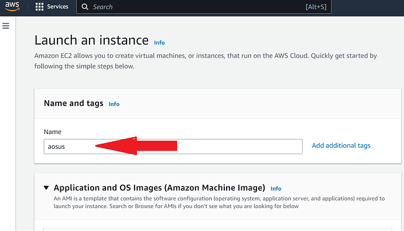Focus the top Search field
This screenshot has height=231, width=404.
click(x=204, y=6)
